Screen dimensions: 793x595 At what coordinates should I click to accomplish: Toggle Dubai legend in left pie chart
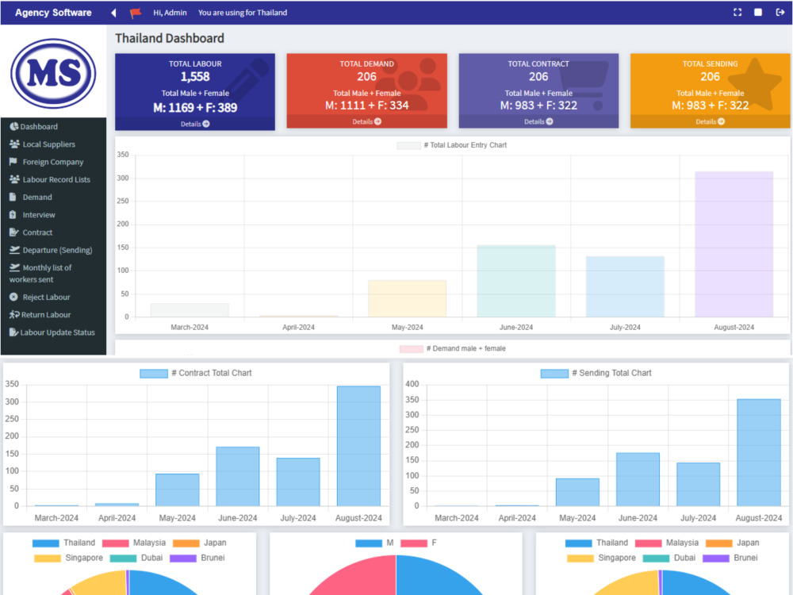[x=136, y=558]
